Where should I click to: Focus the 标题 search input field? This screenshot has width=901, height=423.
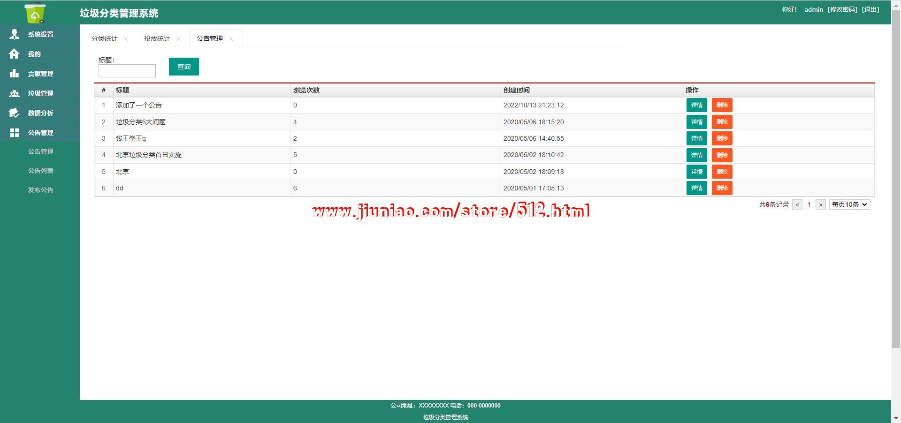127,71
